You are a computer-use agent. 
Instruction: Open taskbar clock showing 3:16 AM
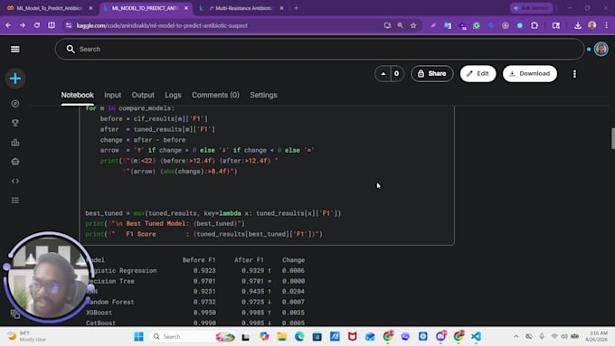tap(596, 337)
